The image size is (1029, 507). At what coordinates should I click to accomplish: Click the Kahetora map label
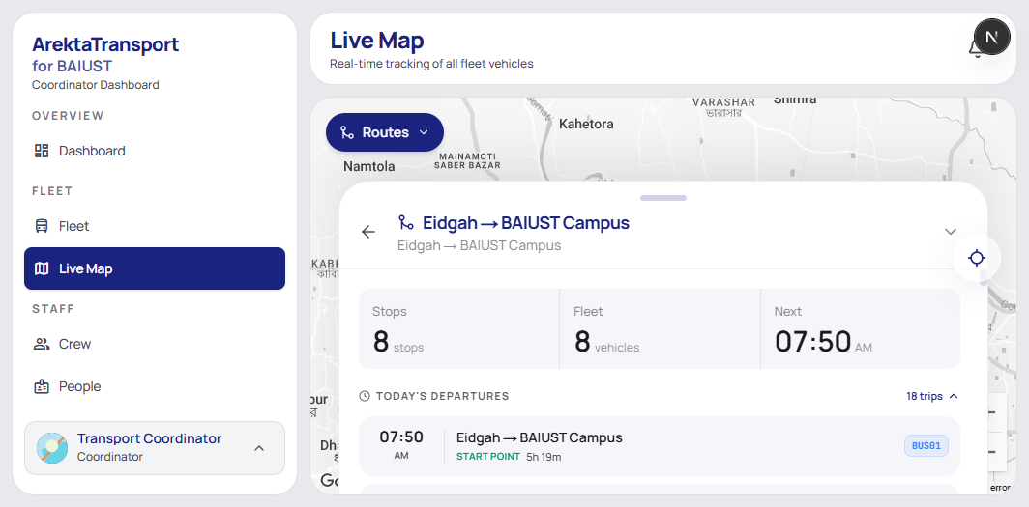pos(586,124)
